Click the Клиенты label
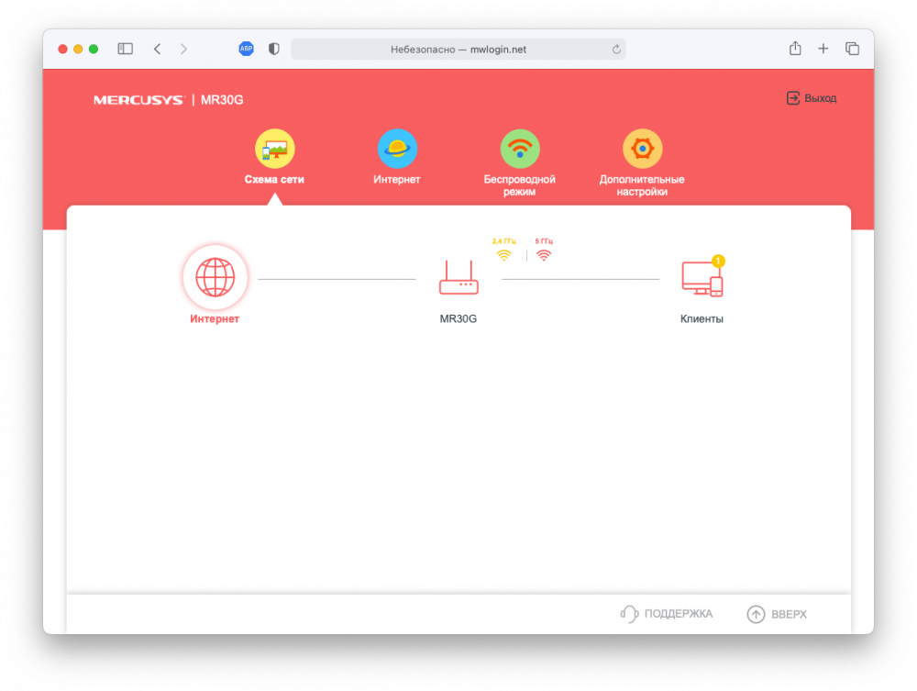 (x=702, y=318)
